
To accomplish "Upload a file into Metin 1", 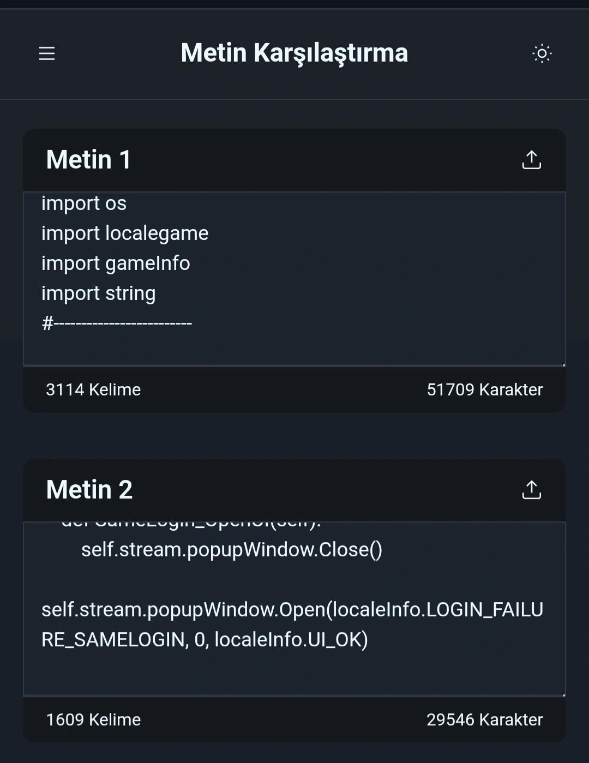I will coord(532,160).
